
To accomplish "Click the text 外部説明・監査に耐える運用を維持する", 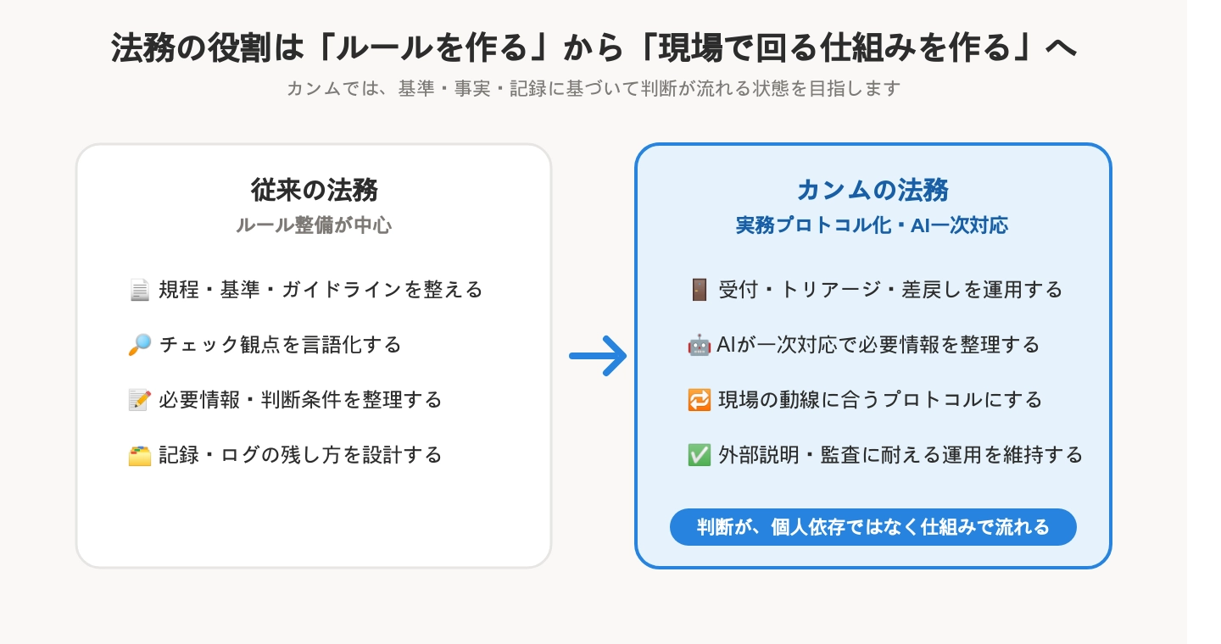I will [x=900, y=455].
